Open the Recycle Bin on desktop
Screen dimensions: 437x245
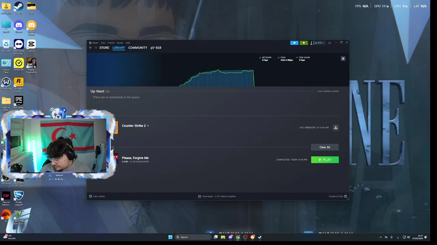tap(6, 46)
